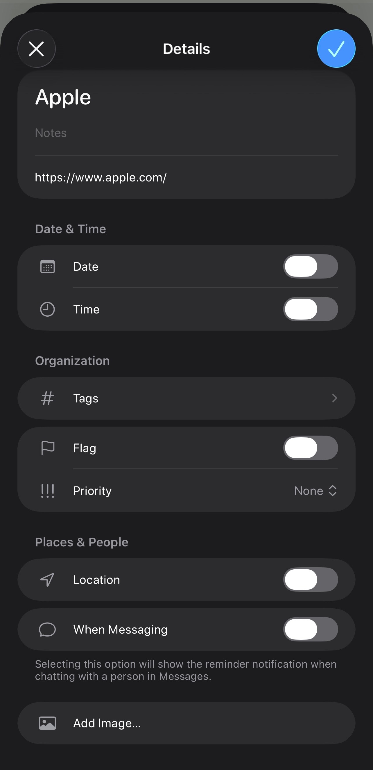Tap the clock icon beside Time
Viewport: 373px width, 770px height.
coord(47,309)
